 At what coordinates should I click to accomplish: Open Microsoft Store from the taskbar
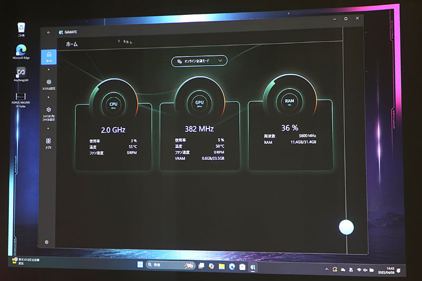pyautogui.click(x=242, y=267)
